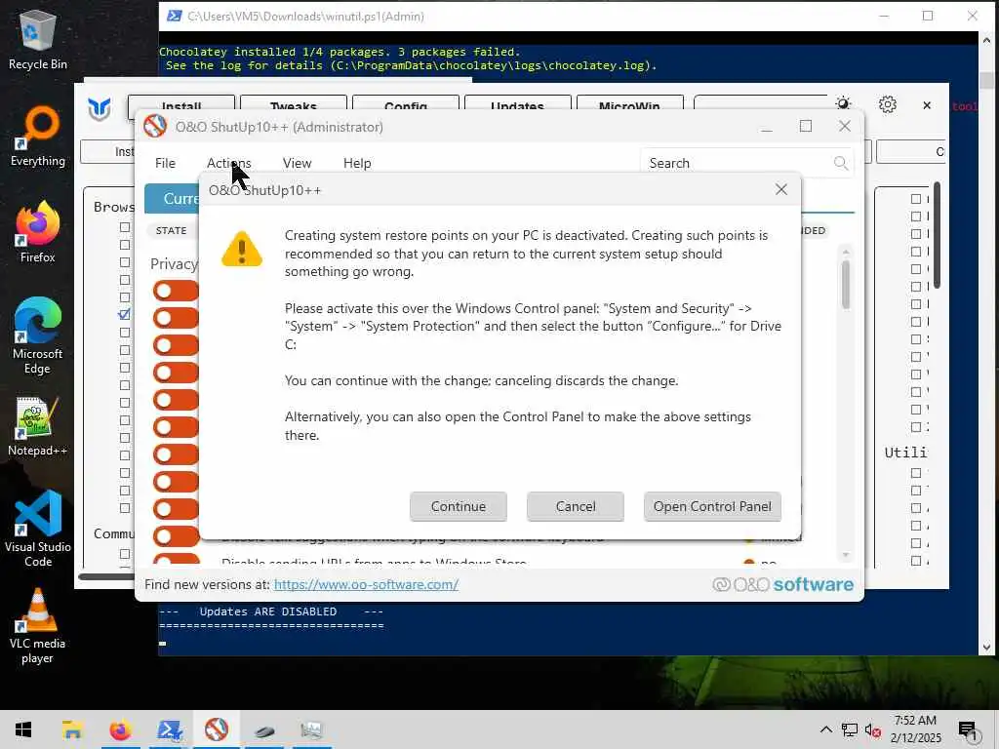This screenshot has height=749, width=999.
Task: Open the Help menu in O&O ShutUp10++
Action: pos(357,163)
